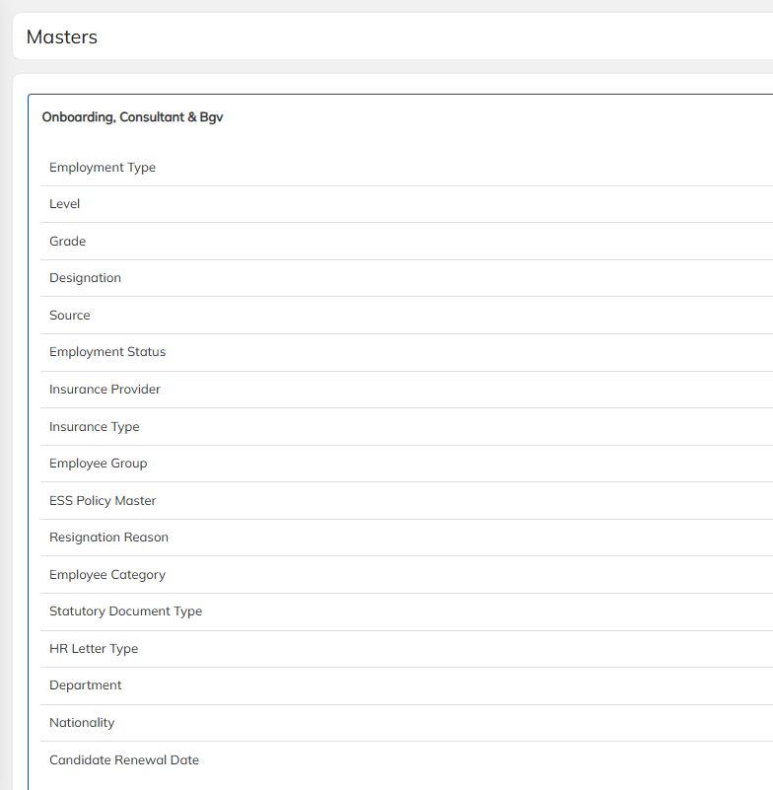Open the Candidate Renewal Date master

tap(124, 760)
